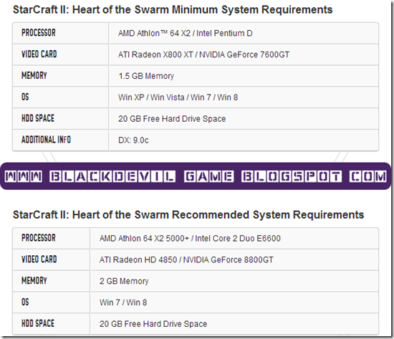
Task: Click the Recommended System Requirements heading
Action: (x=188, y=215)
